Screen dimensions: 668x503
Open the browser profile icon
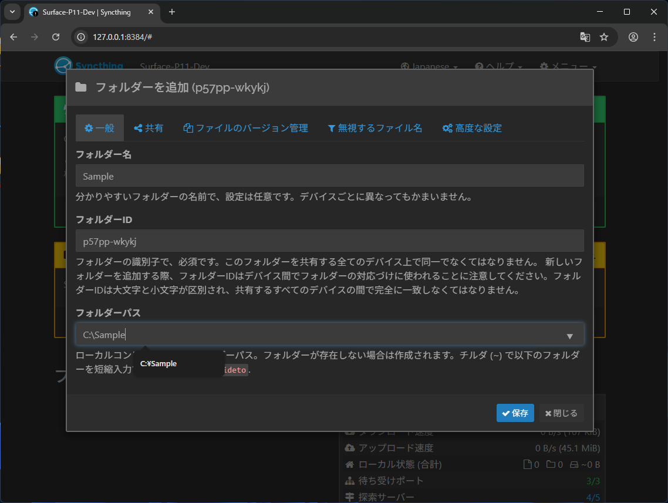633,37
